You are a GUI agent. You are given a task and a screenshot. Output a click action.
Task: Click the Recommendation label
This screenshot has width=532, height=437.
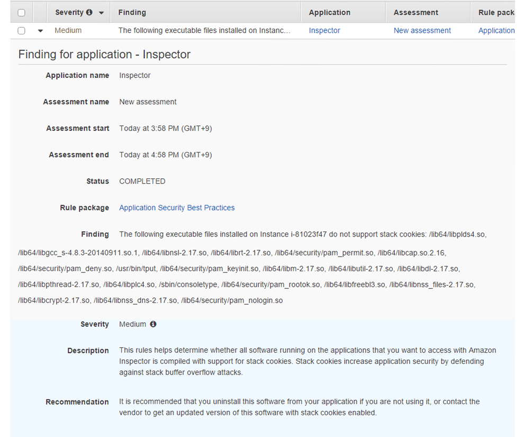tap(77, 402)
